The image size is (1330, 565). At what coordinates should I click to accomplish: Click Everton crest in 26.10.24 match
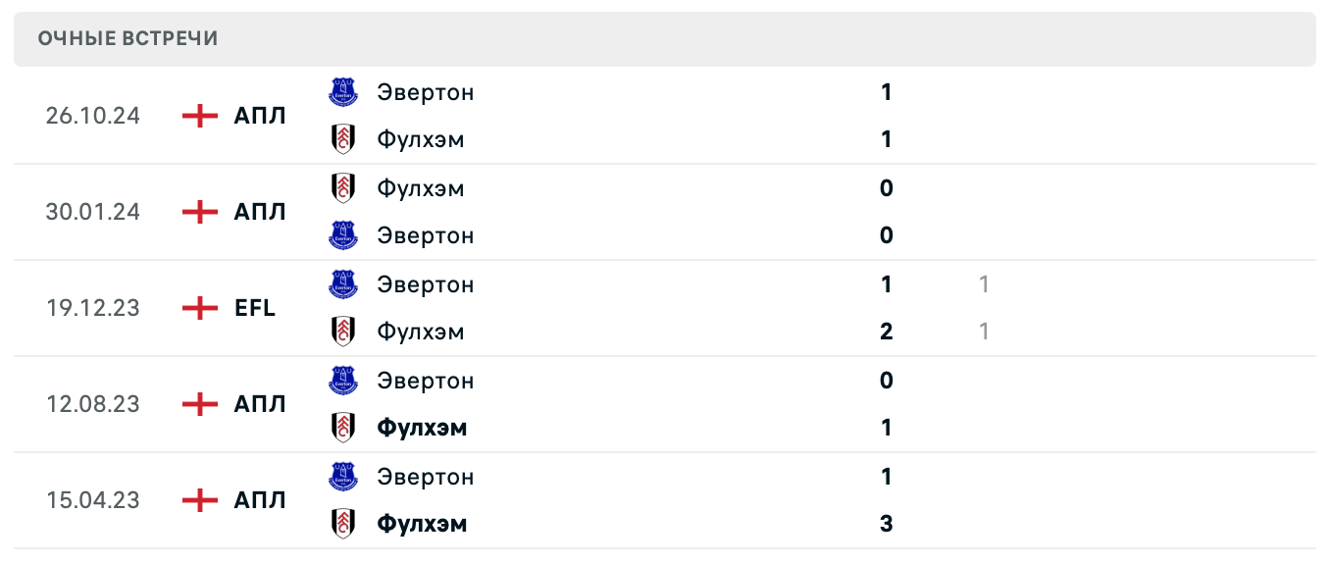343,92
